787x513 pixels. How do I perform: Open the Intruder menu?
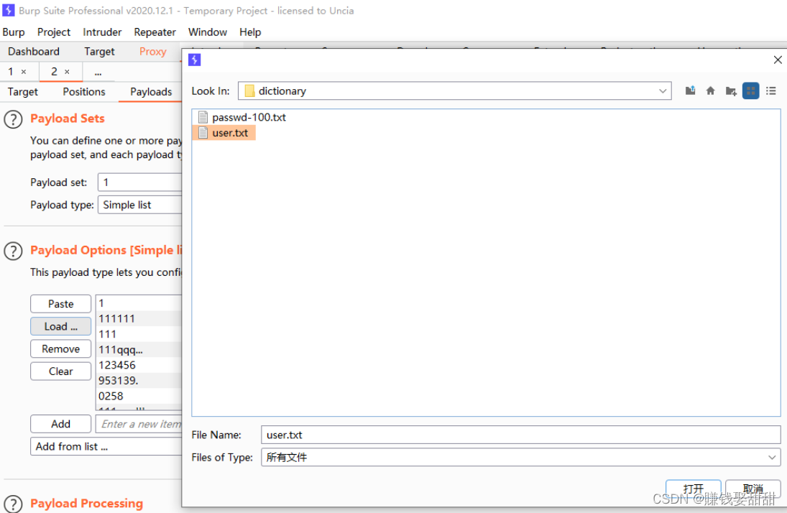102,32
